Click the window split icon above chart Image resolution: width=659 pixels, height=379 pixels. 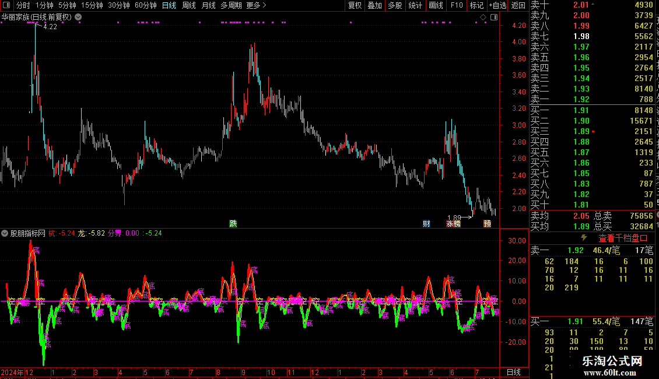[x=495, y=17]
